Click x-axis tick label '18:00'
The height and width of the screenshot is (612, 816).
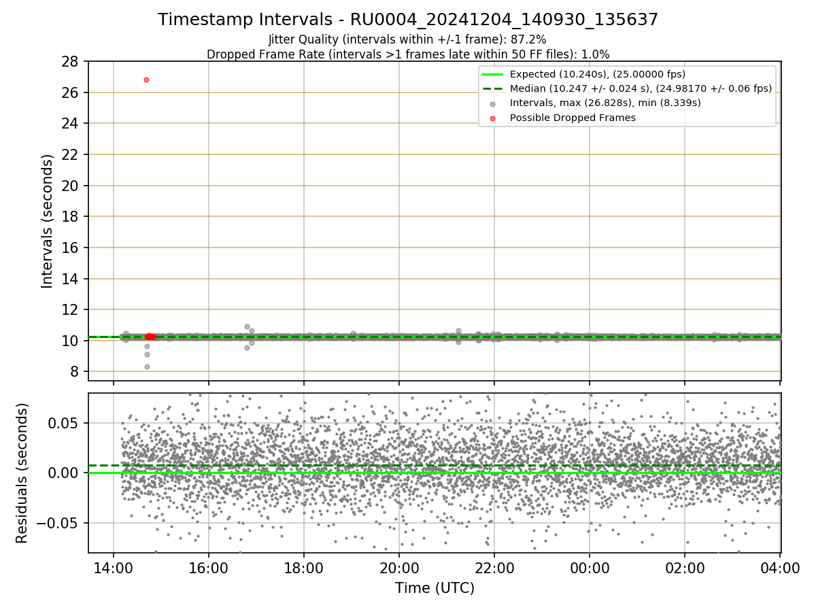[303, 568]
